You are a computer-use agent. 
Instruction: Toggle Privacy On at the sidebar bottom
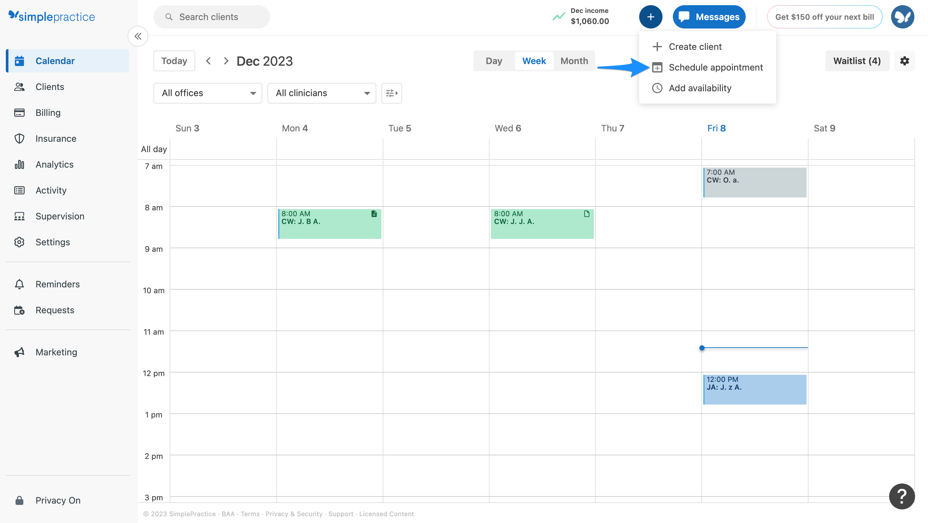coord(58,500)
